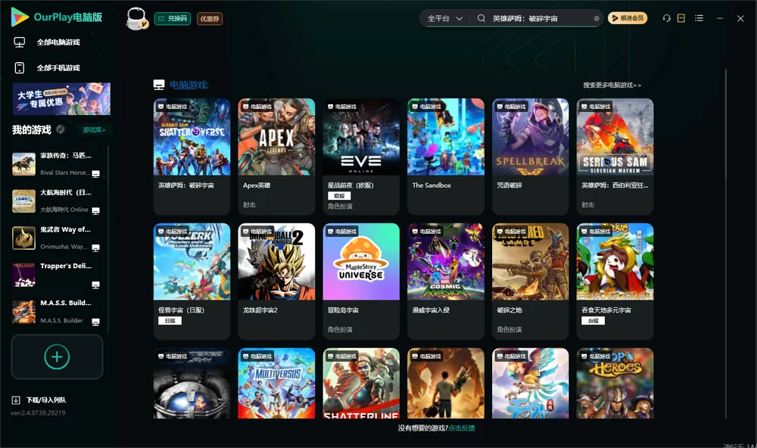The image size is (757, 448).
Task: Select 家族传奇: 马匹 in my games
Action: 58,164
